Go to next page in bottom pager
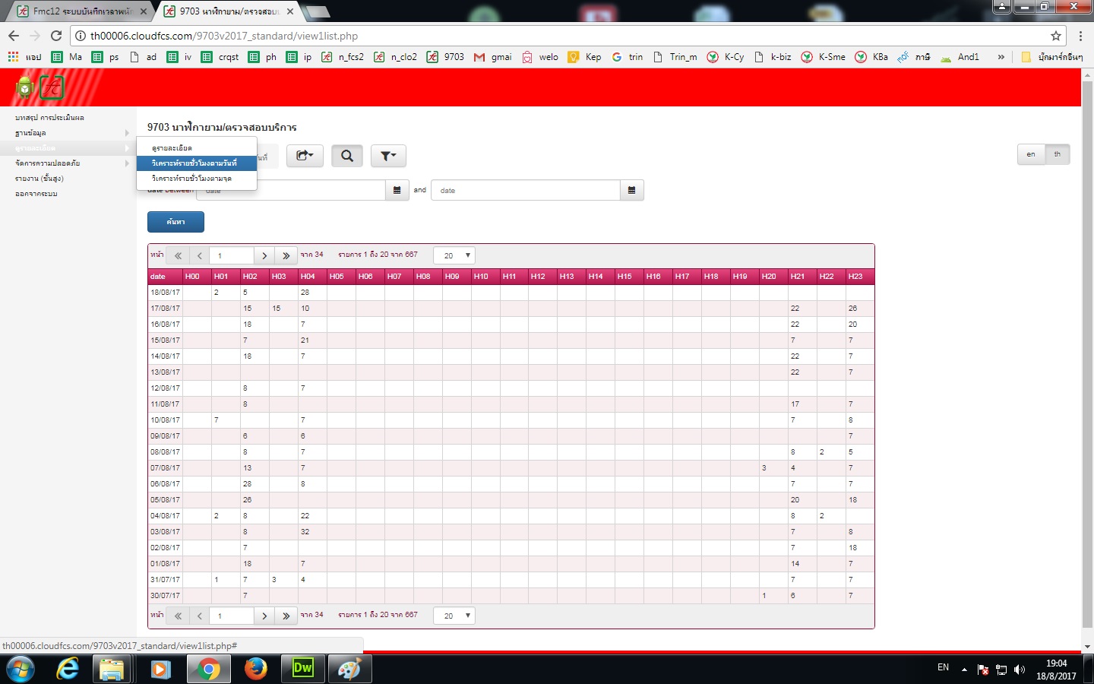Viewport: 1094px width, 684px height. [x=264, y=616]
